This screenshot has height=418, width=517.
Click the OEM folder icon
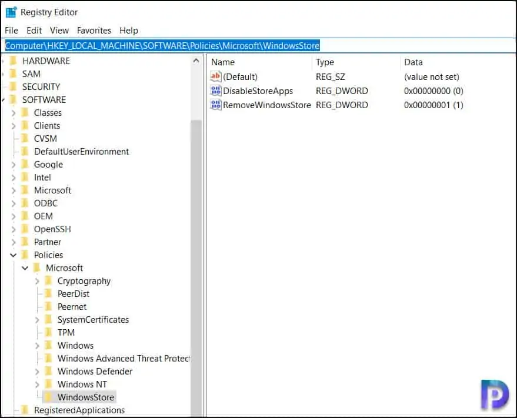[25, 216]
